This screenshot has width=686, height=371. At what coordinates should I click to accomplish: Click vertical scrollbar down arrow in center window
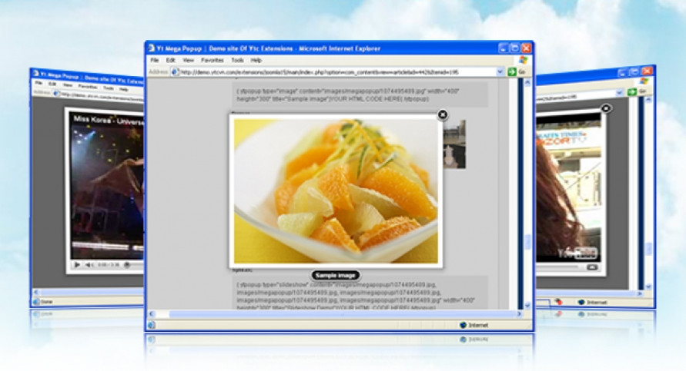(527, 306)
